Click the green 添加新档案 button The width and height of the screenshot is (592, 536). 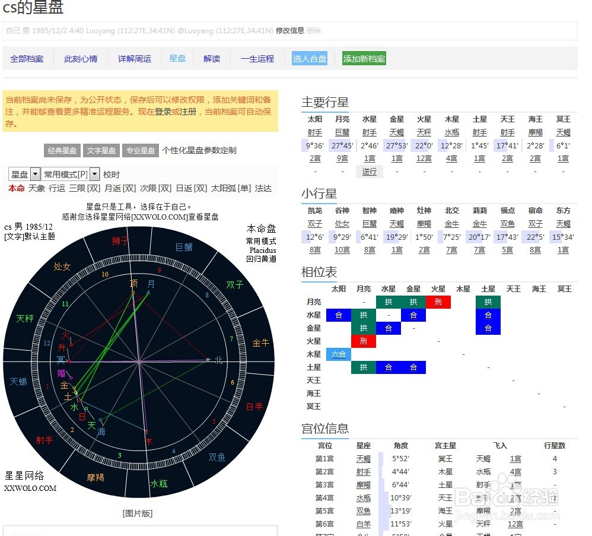pos(363,59)
